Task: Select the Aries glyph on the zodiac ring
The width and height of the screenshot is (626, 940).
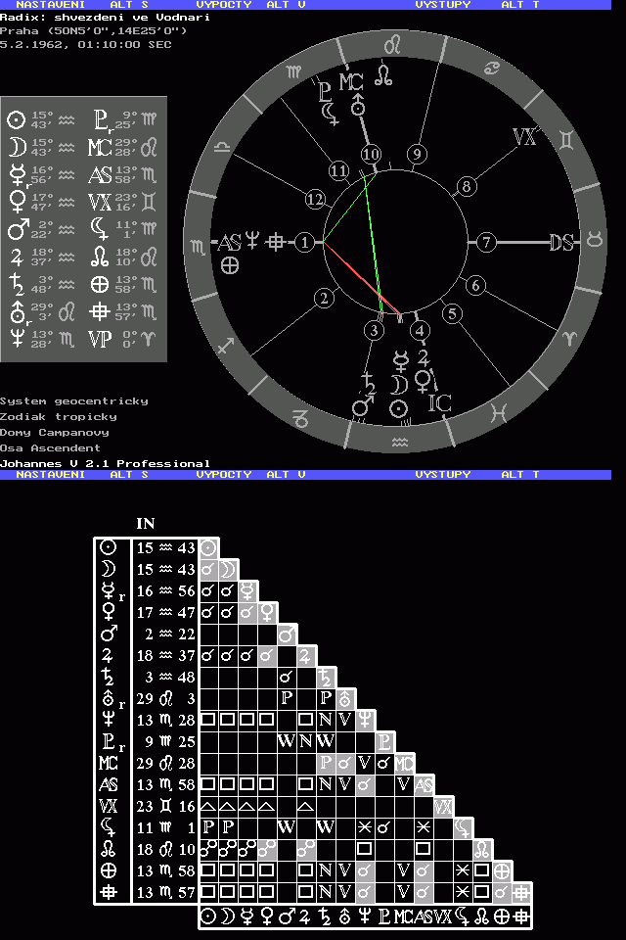Action: tap(568, 337)
